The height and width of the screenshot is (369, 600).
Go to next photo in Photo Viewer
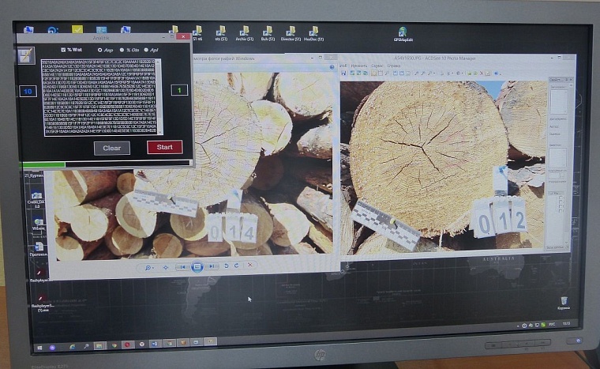(211, 267)
